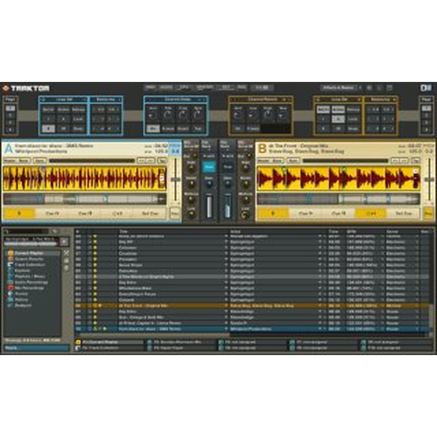Click the browser search field
The height and width of the screenshot is (437, 437).
coord(26,231)
